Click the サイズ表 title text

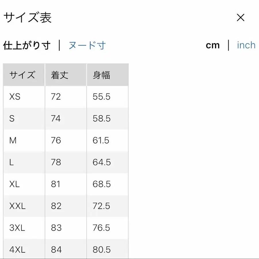pos(28,18)
